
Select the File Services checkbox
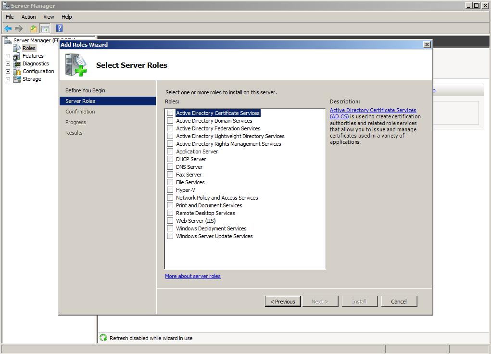pyautogui.click(x=170, y=182)
